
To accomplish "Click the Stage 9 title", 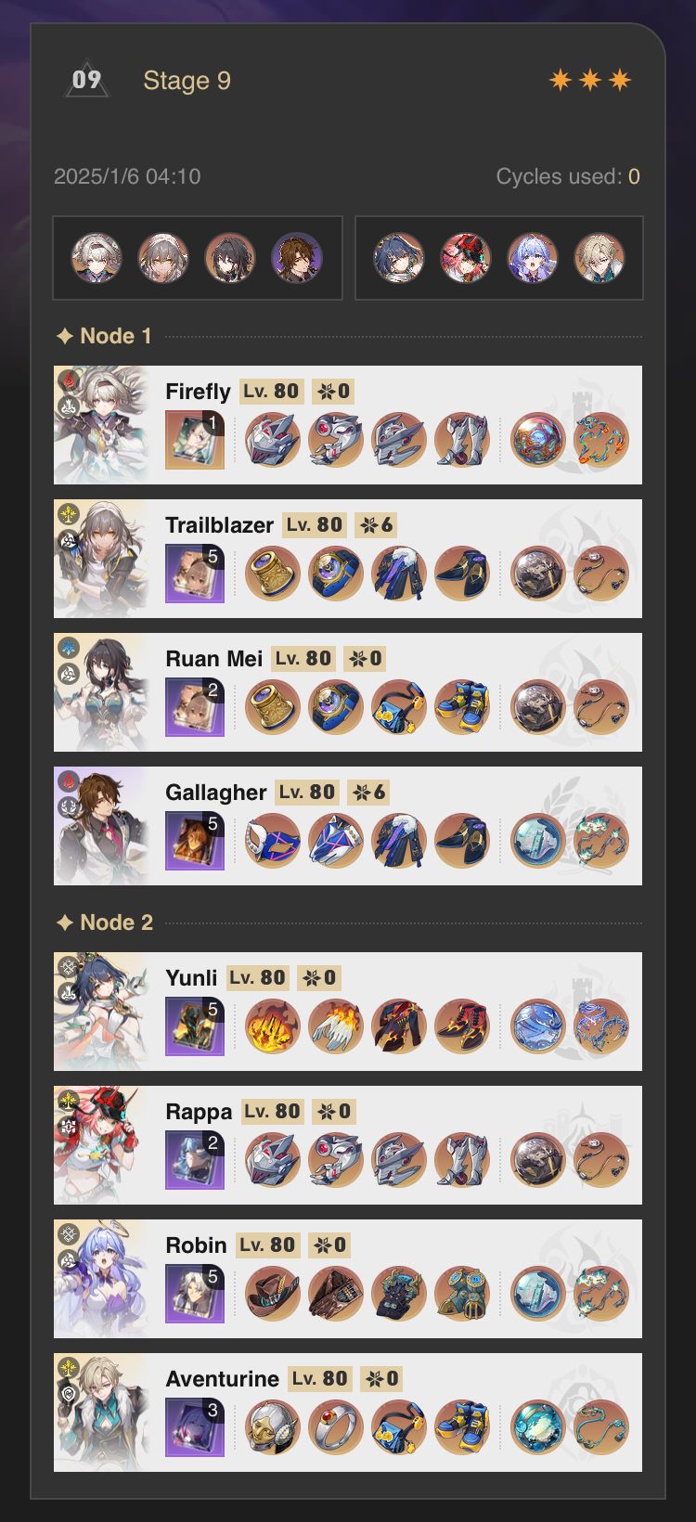I will pos(187,81).
